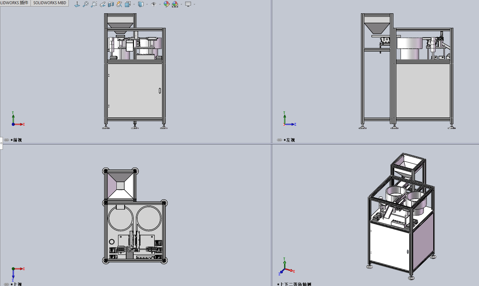The image size is (479, 286).
Task: Expand the View Orientation dropdown arrow
Action: point(134,5)
